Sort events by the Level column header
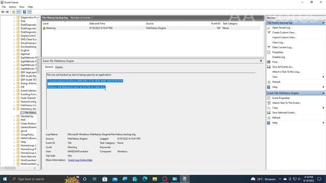This screenshot has height=183, width=326. click(x=45, y=23)
